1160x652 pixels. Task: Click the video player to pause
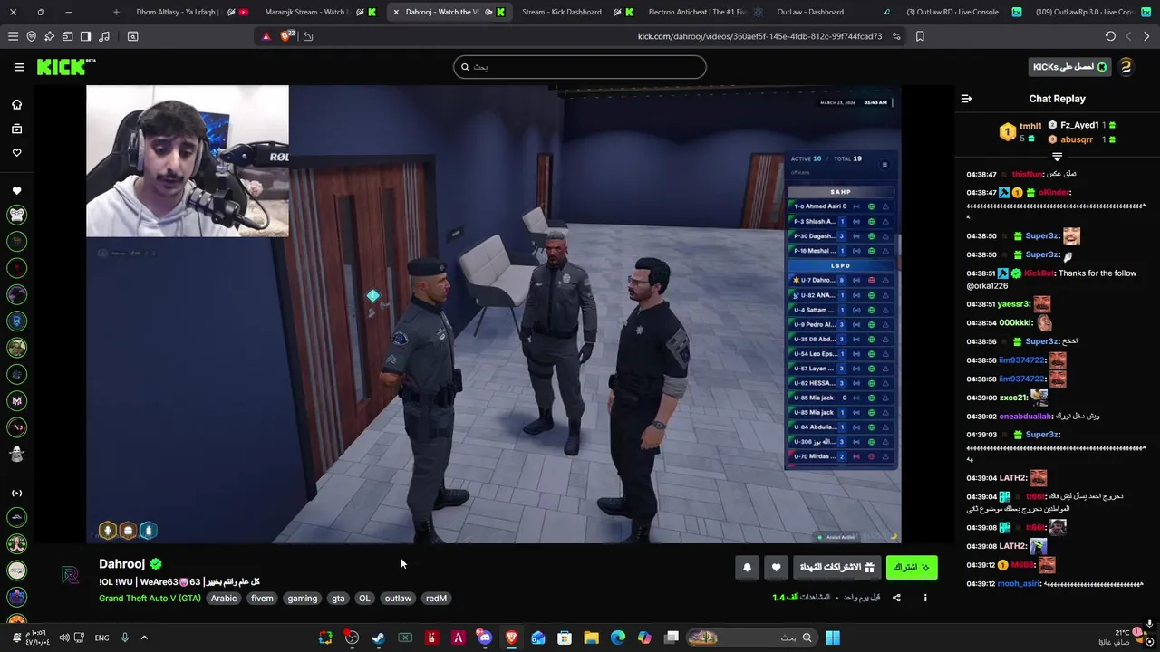pyautogui.click(x=494, y=314)
